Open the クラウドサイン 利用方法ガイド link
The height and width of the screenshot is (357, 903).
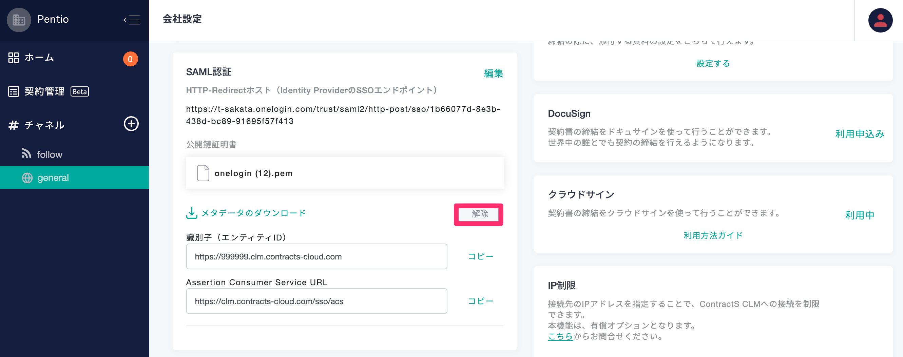pyautogui.click(x=713, y=235)
